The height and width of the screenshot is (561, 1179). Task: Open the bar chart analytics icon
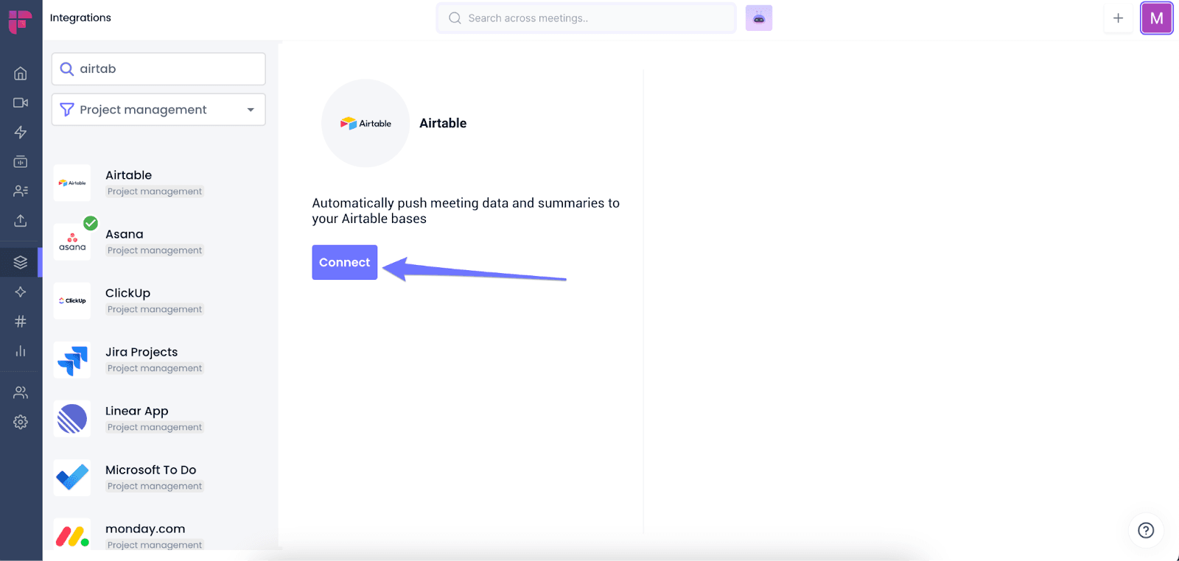point(21,351)
